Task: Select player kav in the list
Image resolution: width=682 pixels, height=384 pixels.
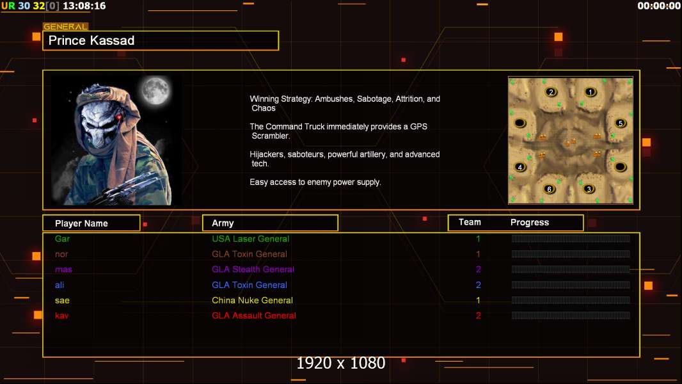Action: tap(62, 316)
